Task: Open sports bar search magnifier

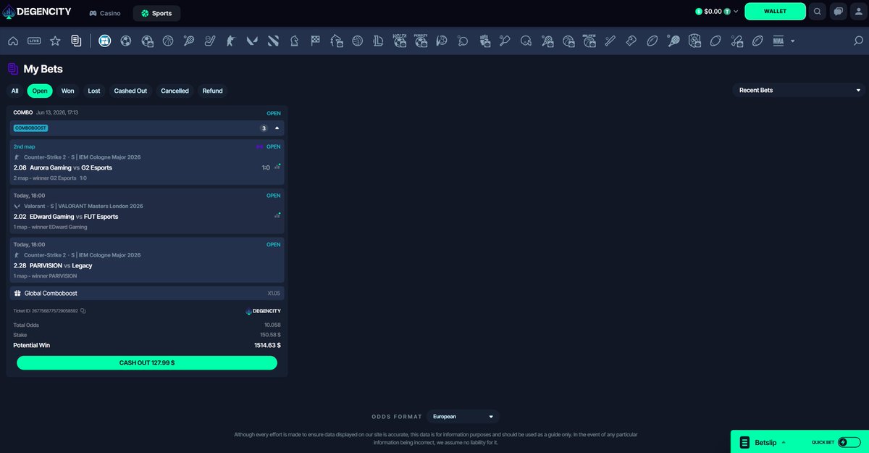Action: pos(858,41)
